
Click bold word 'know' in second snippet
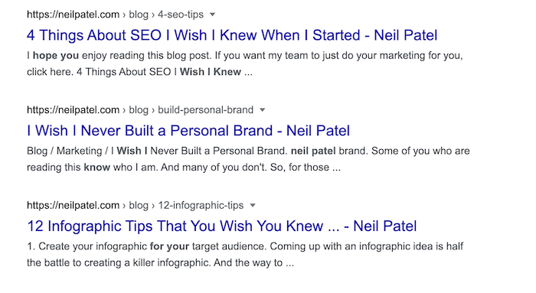point(97,168)
